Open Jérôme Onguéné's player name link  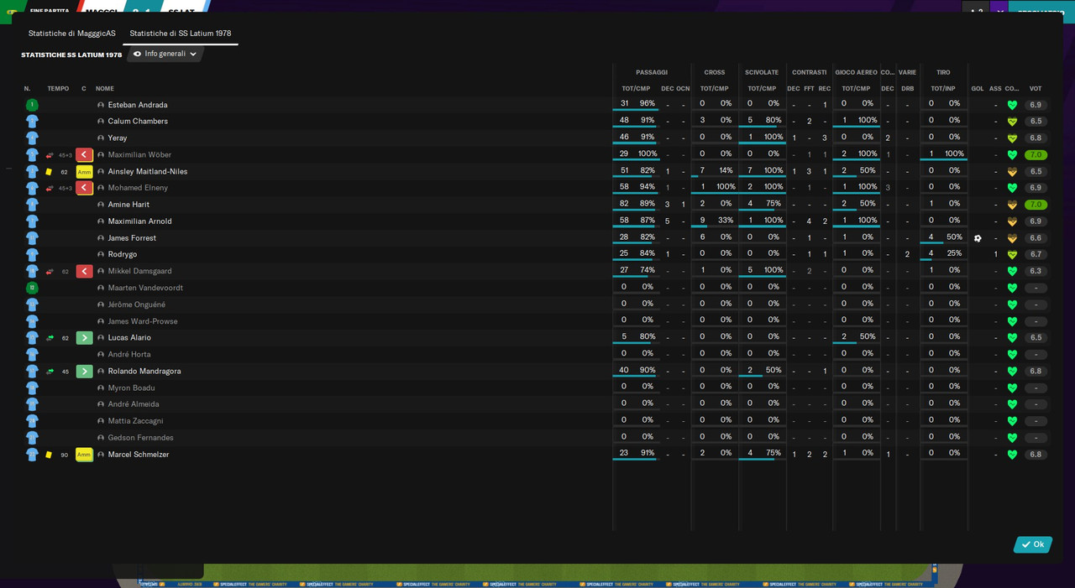click(137, 304)
